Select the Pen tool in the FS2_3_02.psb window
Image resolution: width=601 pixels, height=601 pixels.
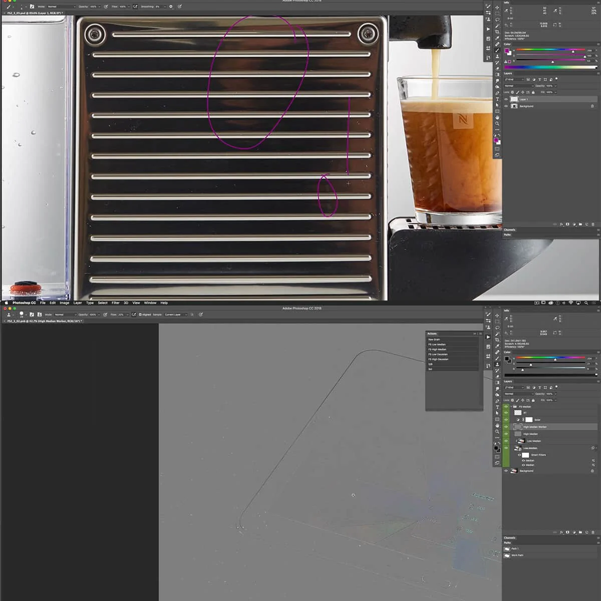[497, 401]
